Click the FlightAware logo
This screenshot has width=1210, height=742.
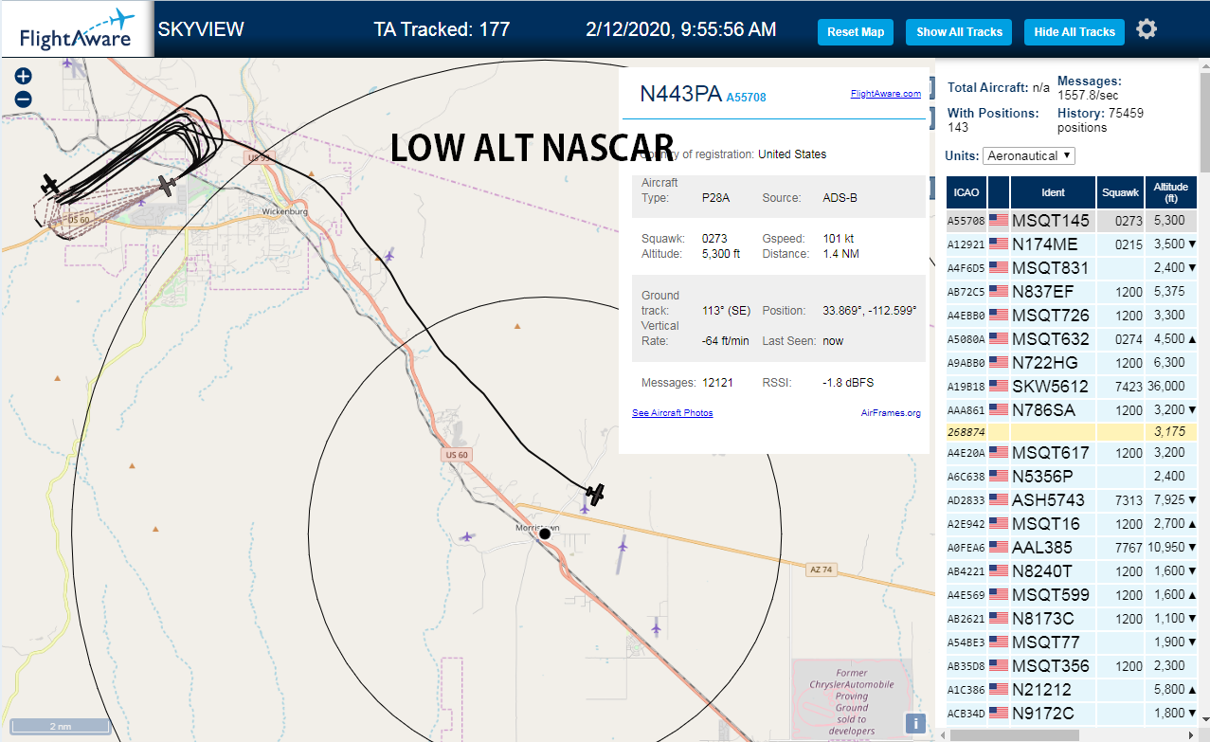(77, 29)
